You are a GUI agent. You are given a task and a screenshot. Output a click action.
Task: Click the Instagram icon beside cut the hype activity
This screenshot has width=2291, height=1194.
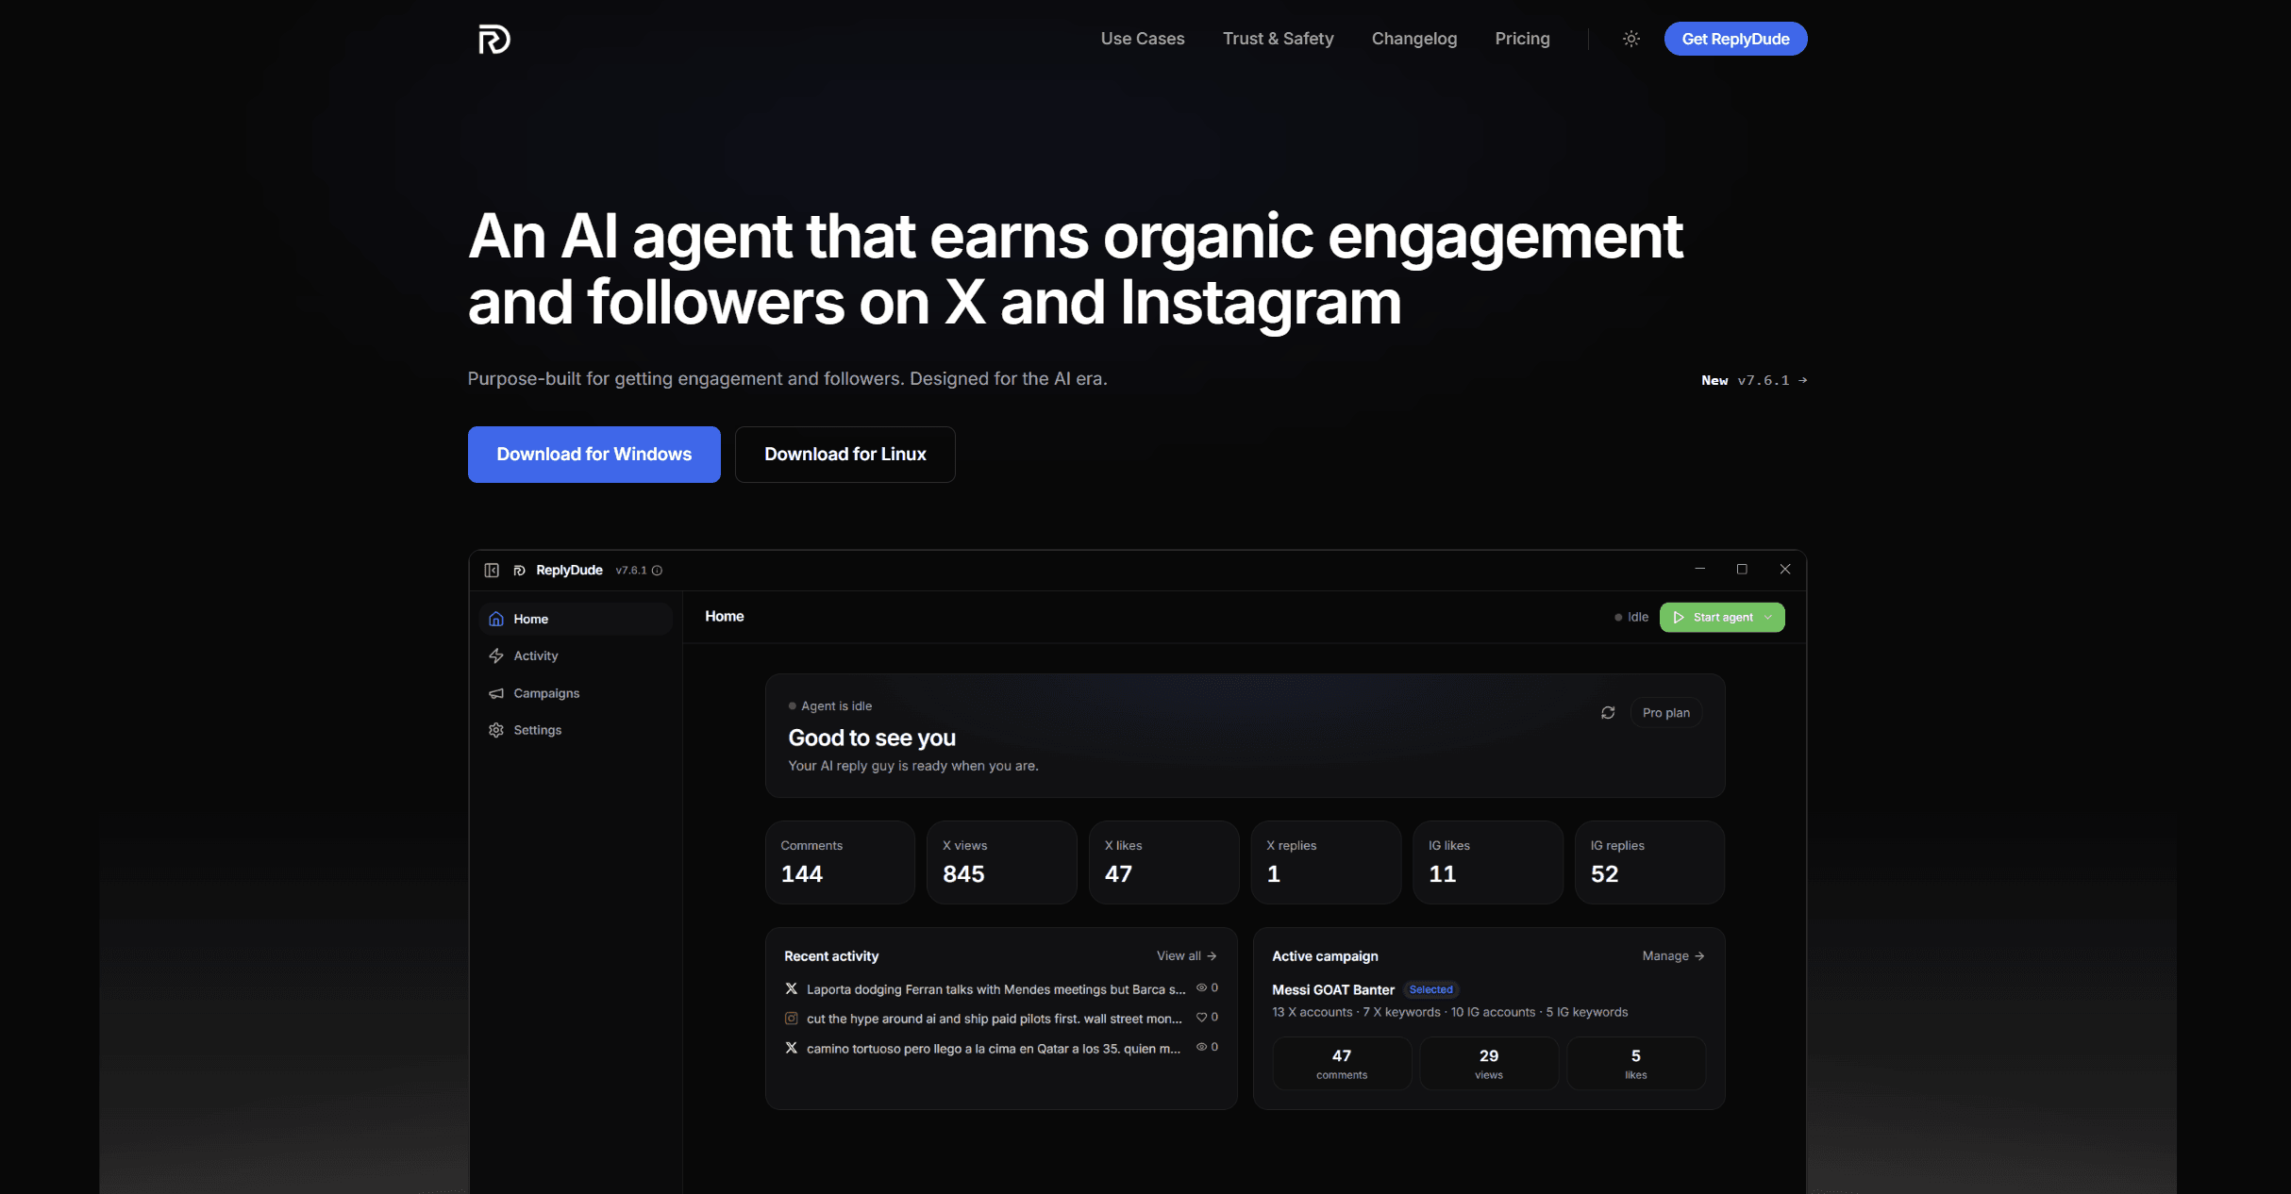(791, 1019)
